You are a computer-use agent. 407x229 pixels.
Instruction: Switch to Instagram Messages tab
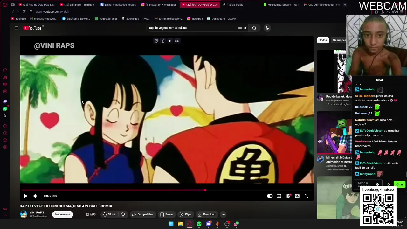point(159,5)
